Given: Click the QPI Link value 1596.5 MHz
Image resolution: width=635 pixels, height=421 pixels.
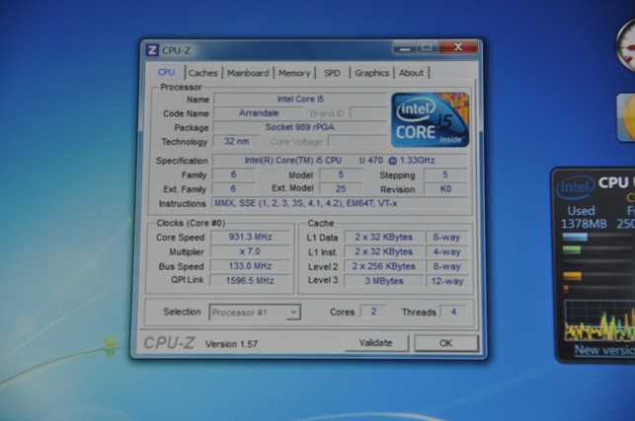Looking at the screenshot, I should 250,281.
